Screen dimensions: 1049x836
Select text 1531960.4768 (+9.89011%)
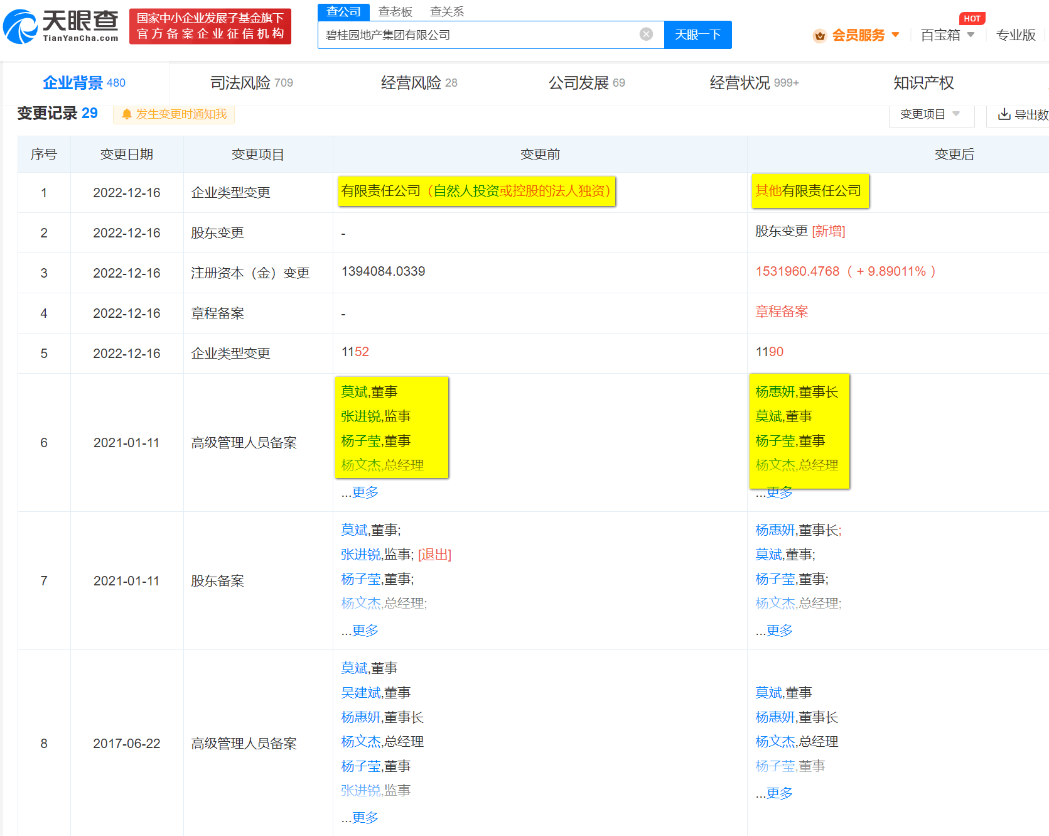(x=846, y=271)
